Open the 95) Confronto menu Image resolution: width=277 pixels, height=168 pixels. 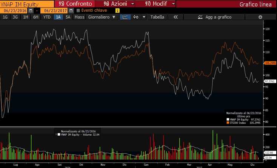click(75, 3)
